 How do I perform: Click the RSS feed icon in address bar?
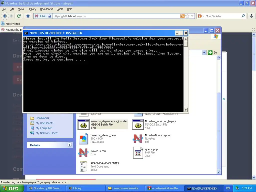pyautogui.click(x=182, y=16)
